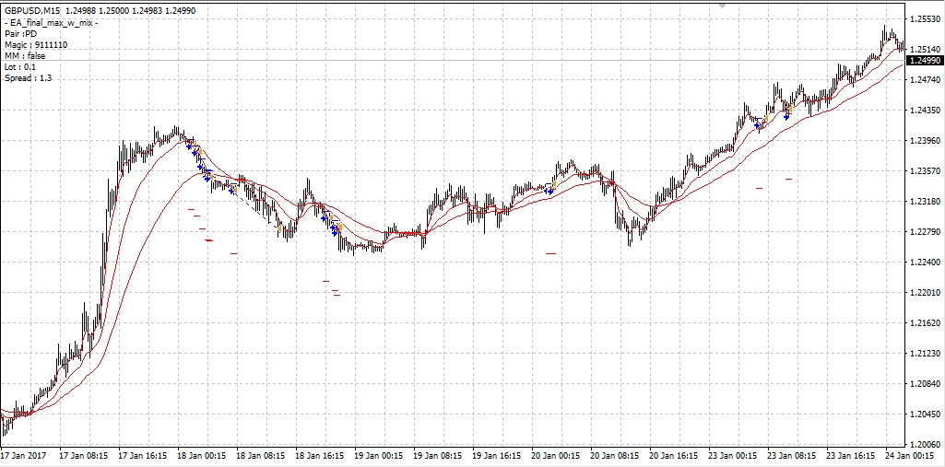Click the highlighted current price tag 1.24990
The height and width of the screenshot is (467, 945).
click(924, 61)
